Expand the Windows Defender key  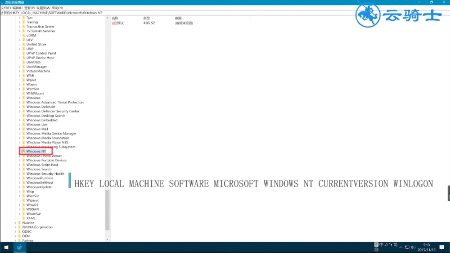pyautogui.click(x=20, y=107)
